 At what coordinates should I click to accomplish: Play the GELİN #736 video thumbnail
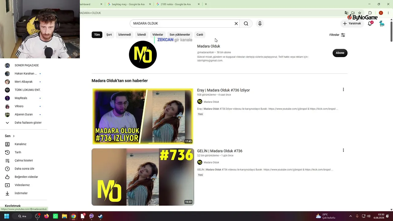(x=143, y=177)
